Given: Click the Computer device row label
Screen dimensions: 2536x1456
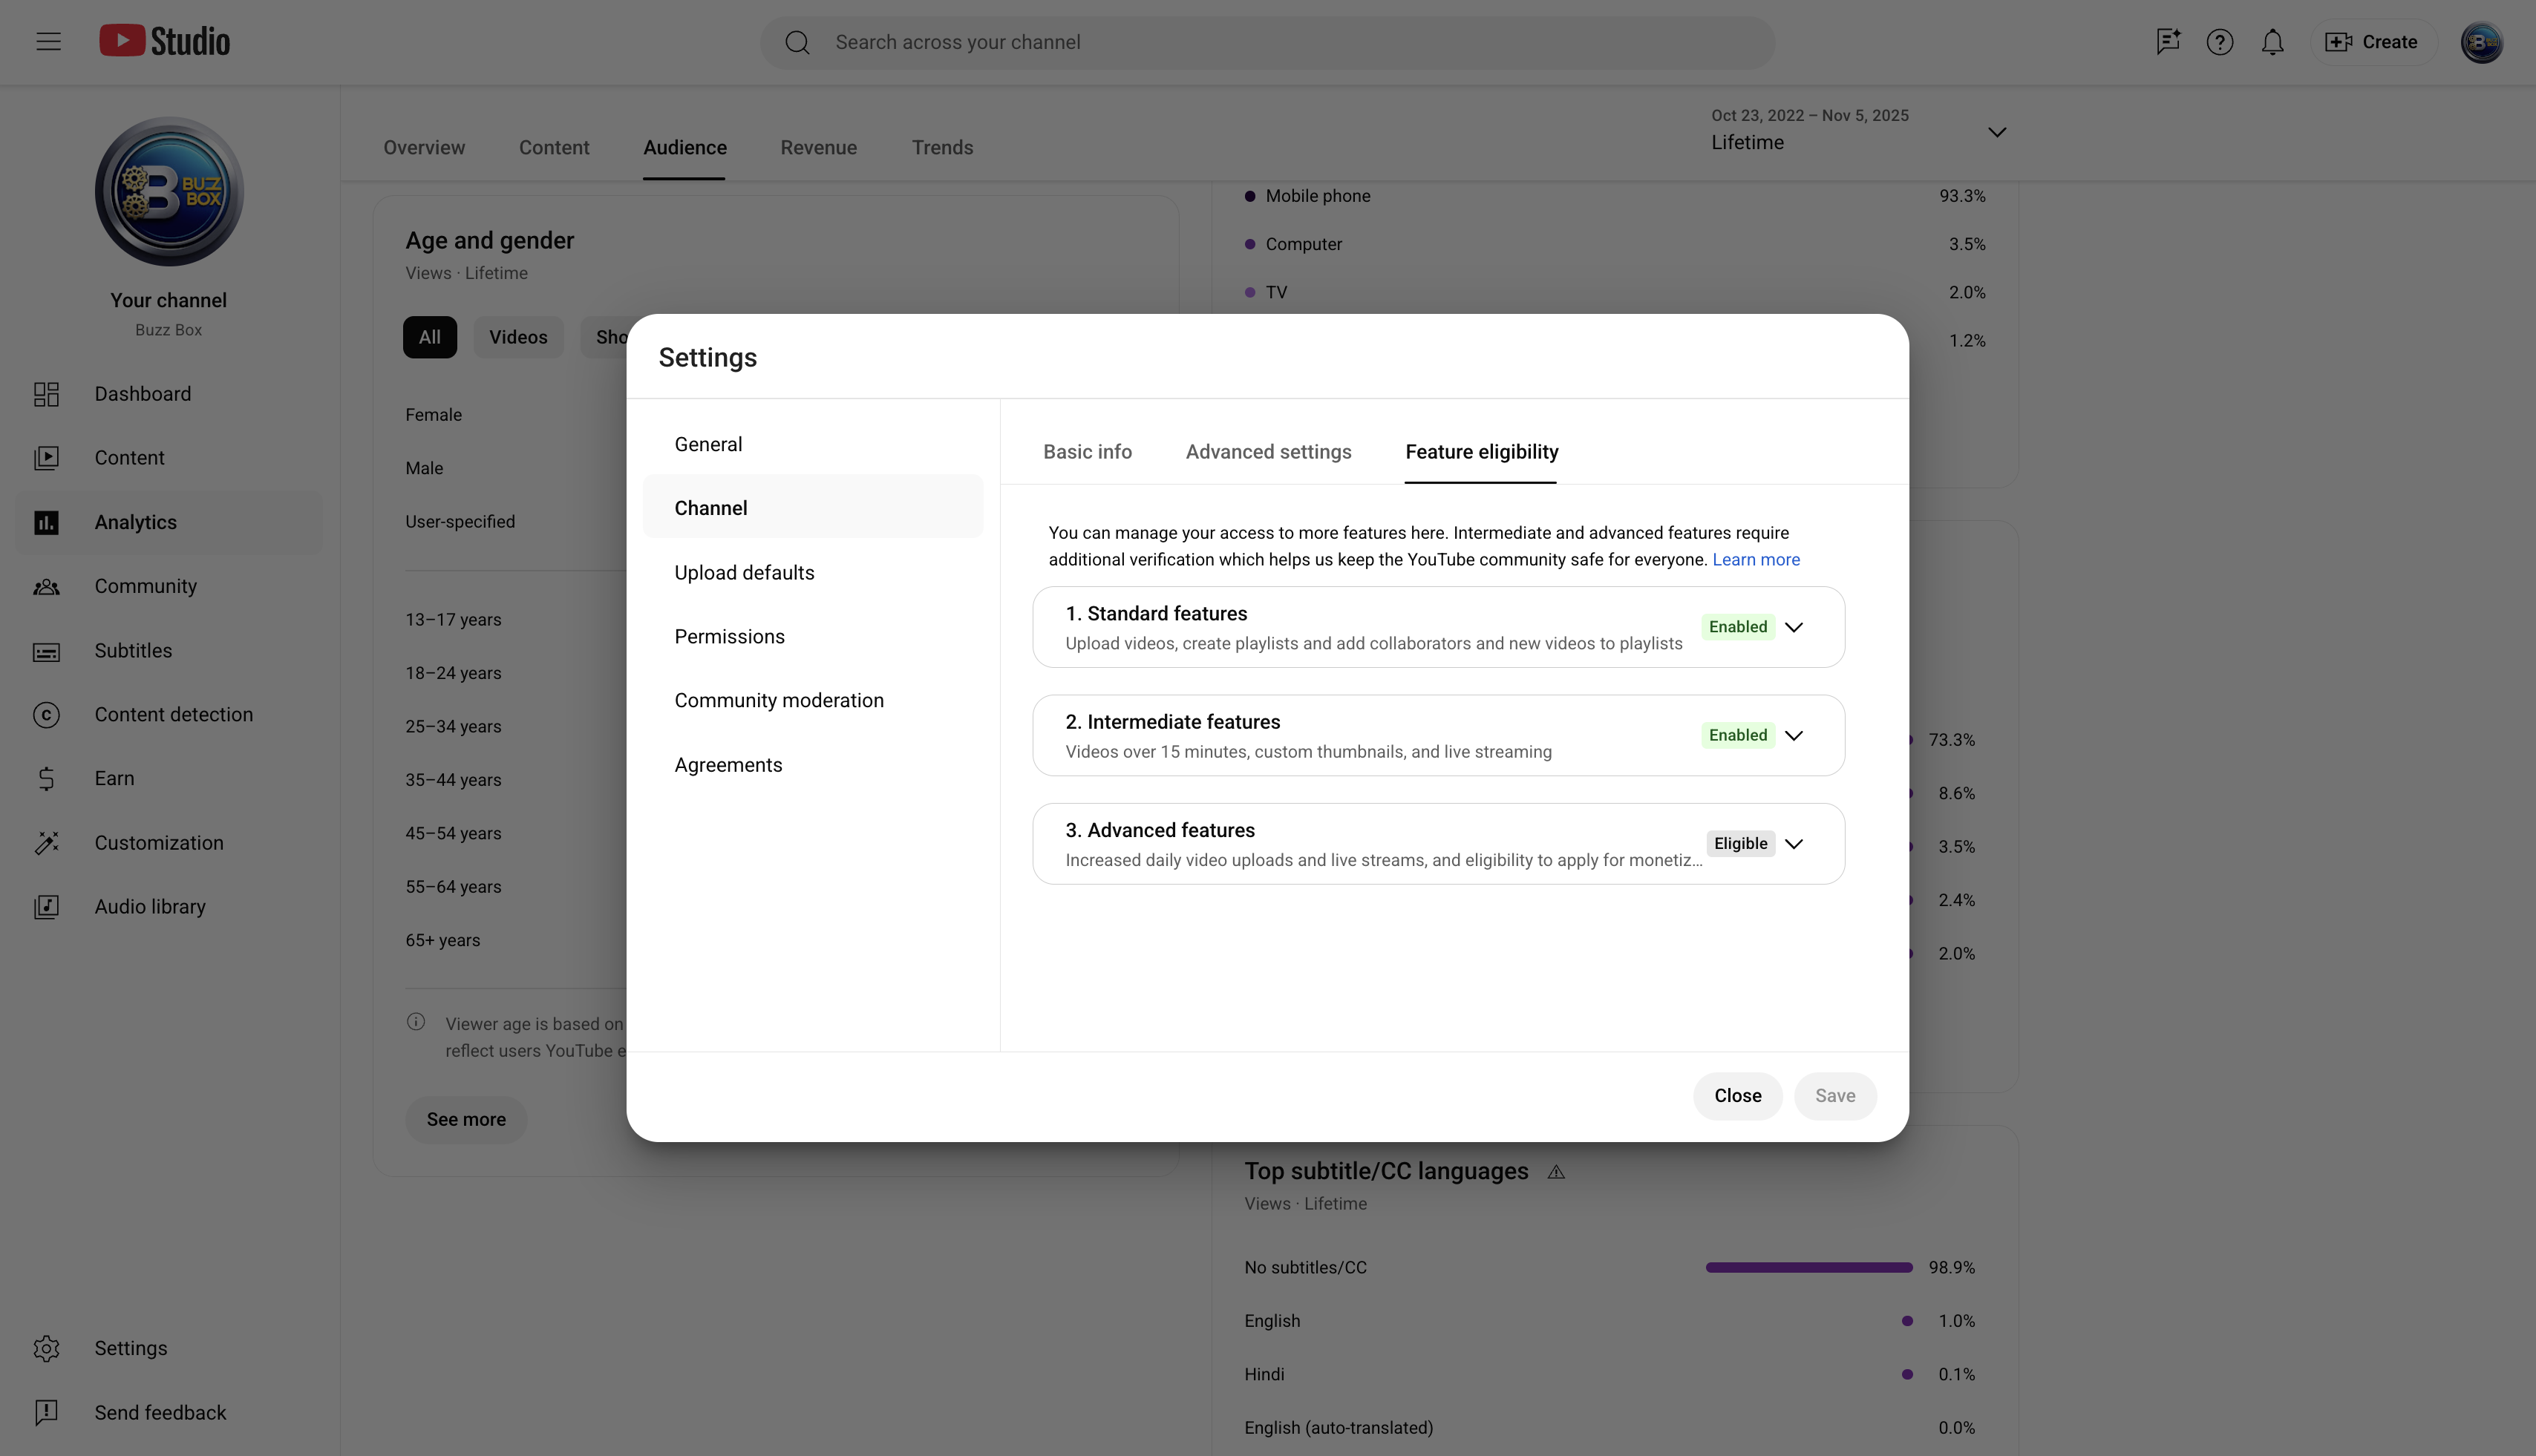Looking at the screenshot, I should click(x=1304, y=244).
